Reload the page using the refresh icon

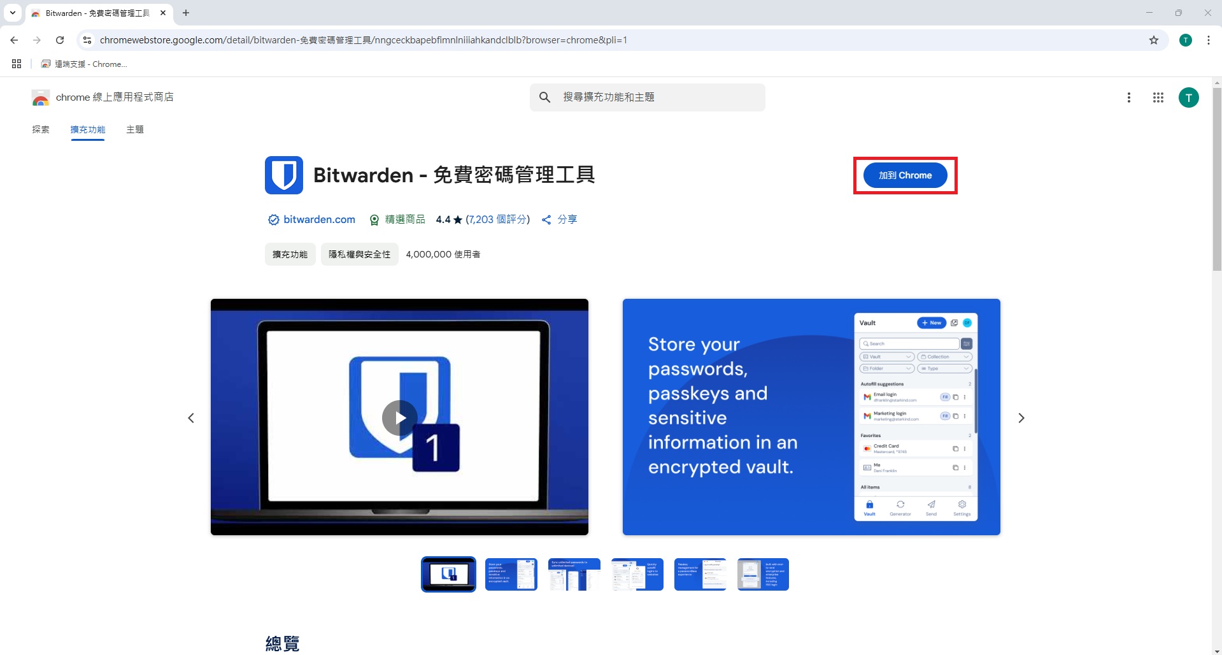tap(60, 40)
